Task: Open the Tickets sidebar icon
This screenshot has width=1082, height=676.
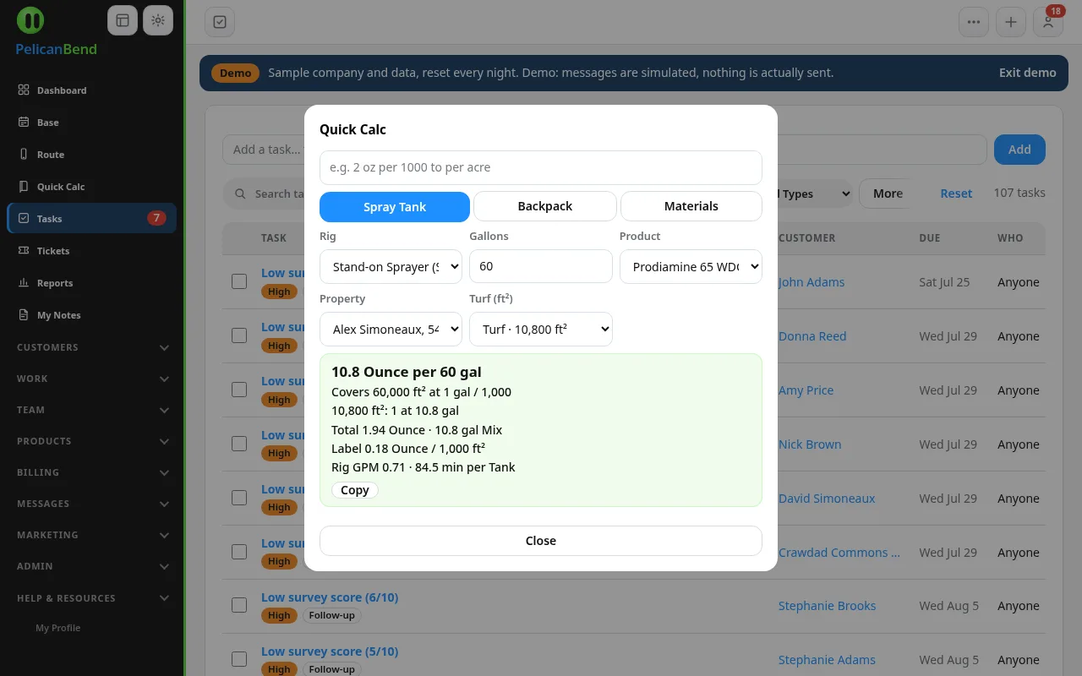Action: coord(24,251)
